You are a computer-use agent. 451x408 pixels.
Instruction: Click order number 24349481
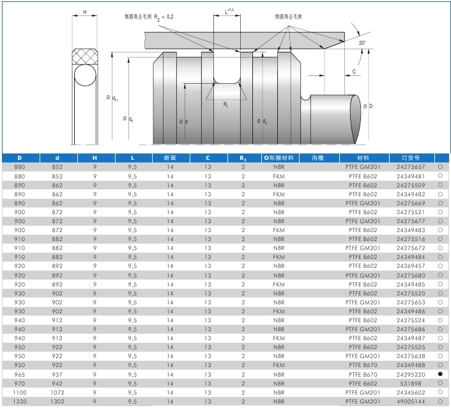click(410, 175)
